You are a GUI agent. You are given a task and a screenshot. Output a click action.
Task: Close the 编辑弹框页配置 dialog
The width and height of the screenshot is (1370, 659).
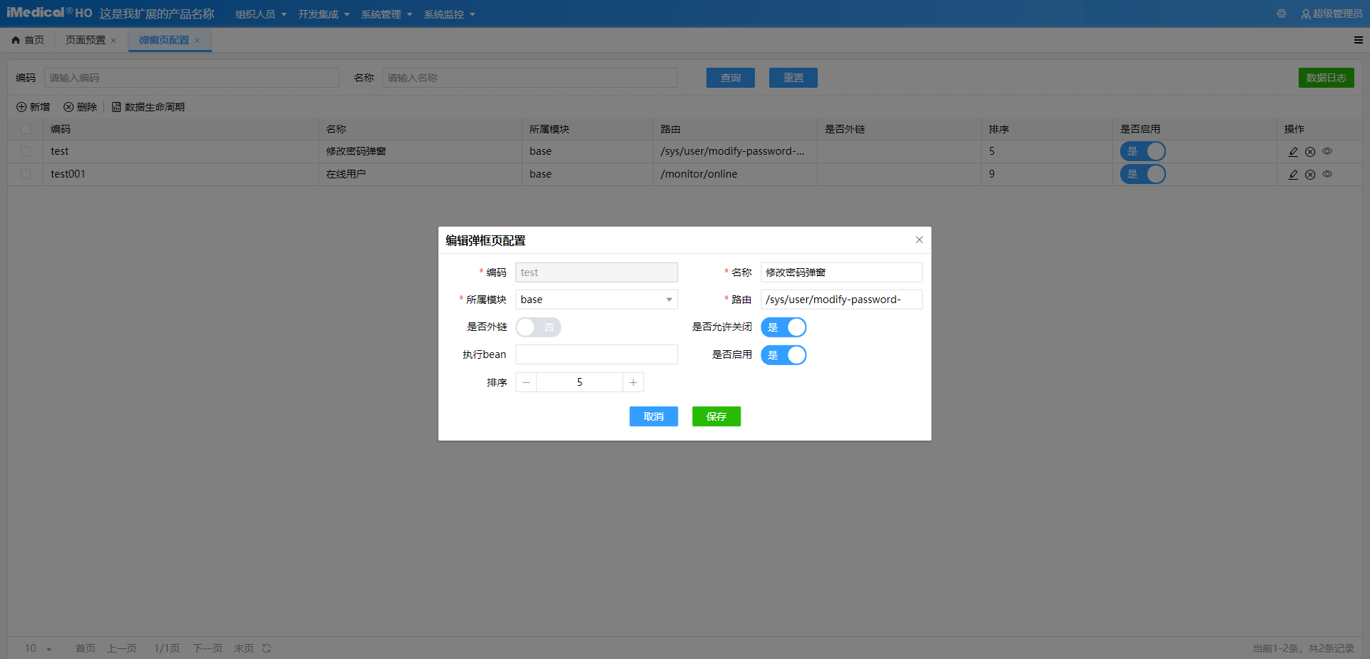tap(919, 240)
